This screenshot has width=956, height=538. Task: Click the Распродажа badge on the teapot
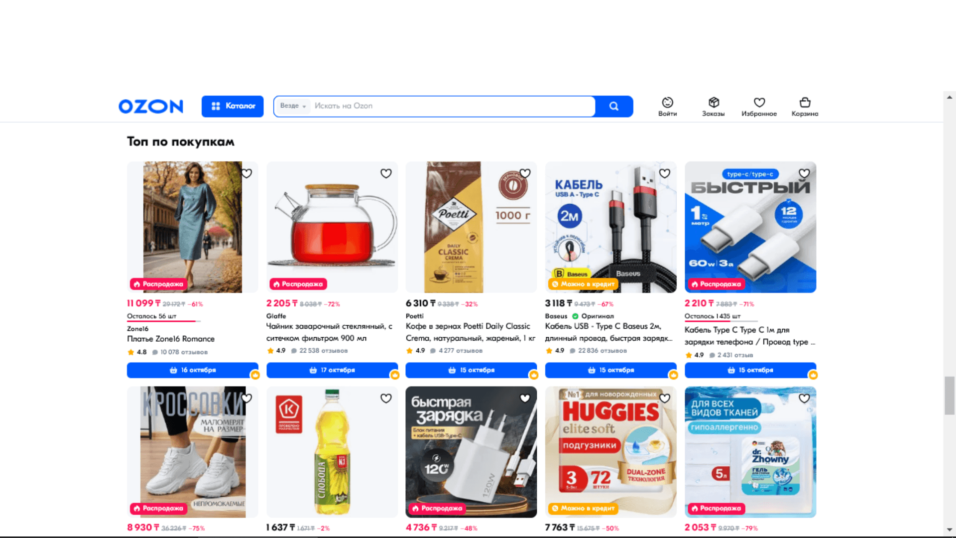tap(298, 284)
